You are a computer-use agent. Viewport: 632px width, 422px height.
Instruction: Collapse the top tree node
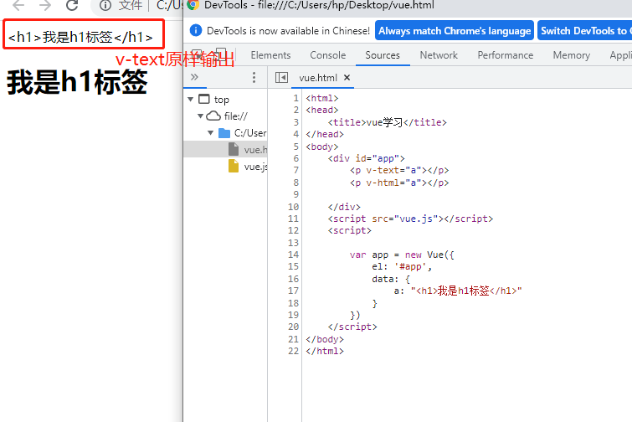[191, 99]
